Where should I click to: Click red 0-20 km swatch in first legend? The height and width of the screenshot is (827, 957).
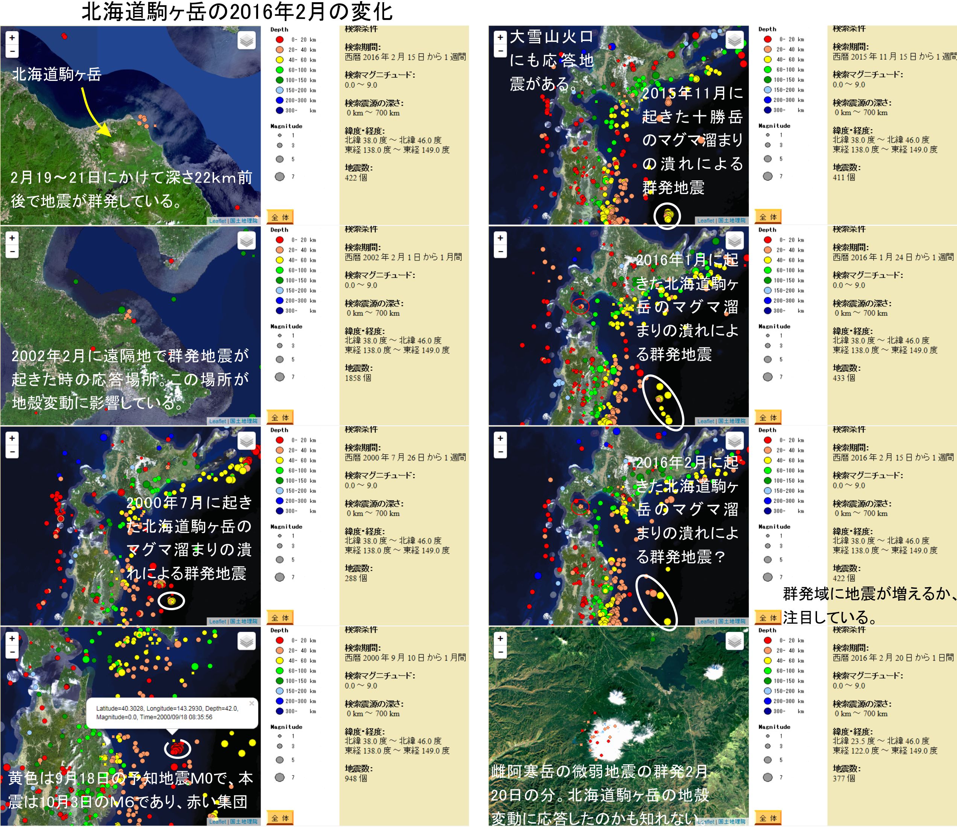click(280, 40)
